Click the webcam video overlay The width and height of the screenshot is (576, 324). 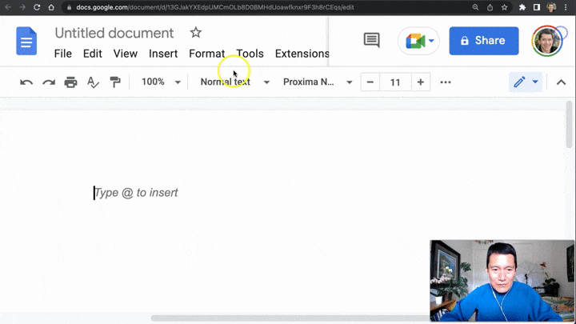point(502,281)
